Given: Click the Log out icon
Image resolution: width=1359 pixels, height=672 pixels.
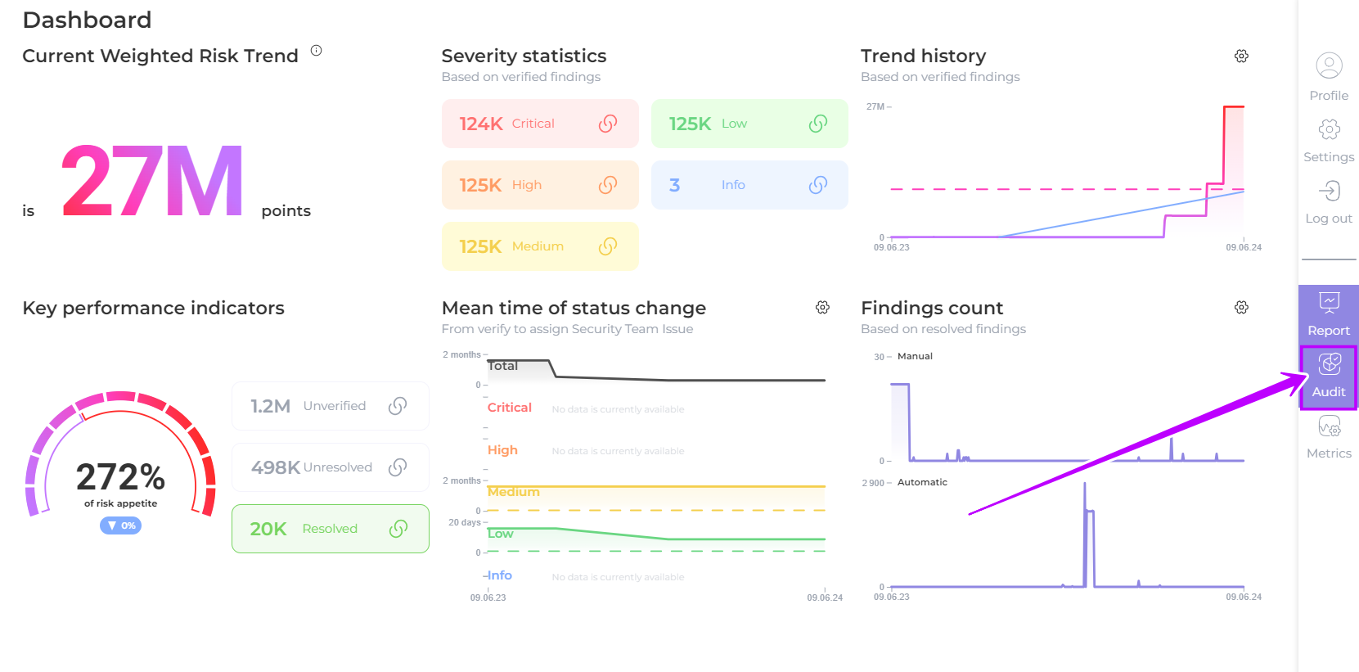Looking at the screenshot, I should 1329,192.
